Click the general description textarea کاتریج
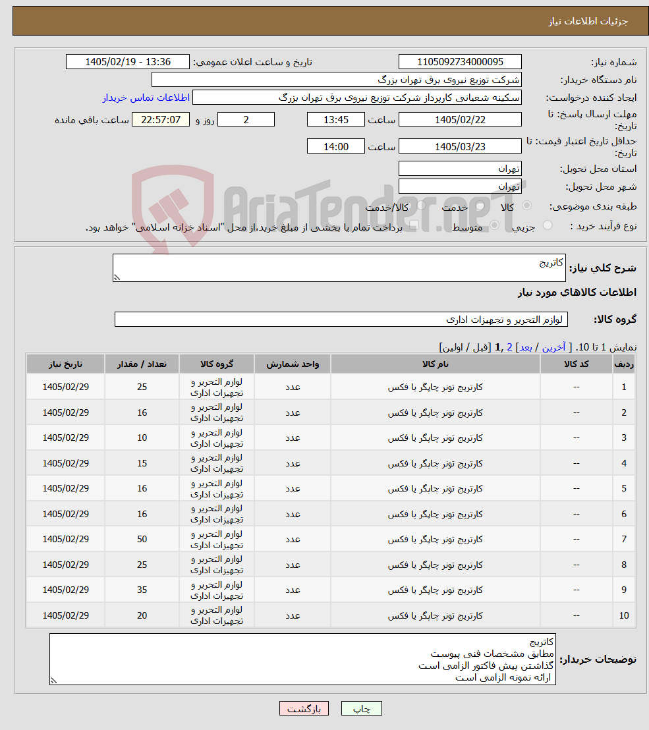 (339, 267)
